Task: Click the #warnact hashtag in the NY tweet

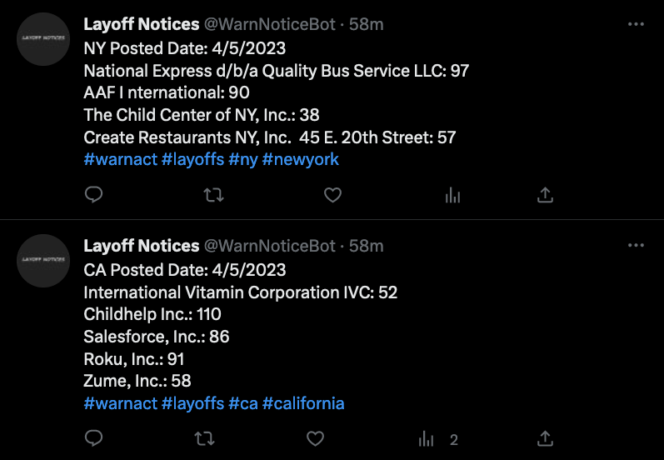Action: tap(120, 159)
